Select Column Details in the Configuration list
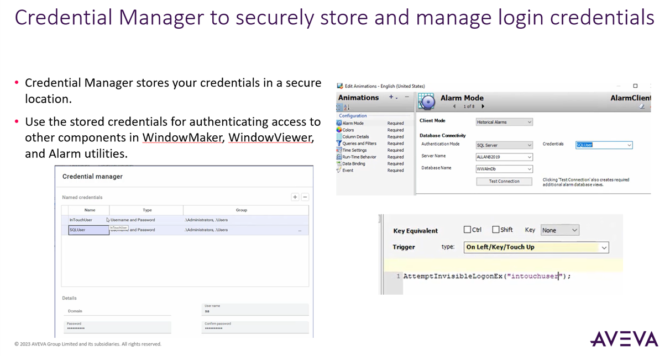Screen dimensions: 670x356 [355, 137]
